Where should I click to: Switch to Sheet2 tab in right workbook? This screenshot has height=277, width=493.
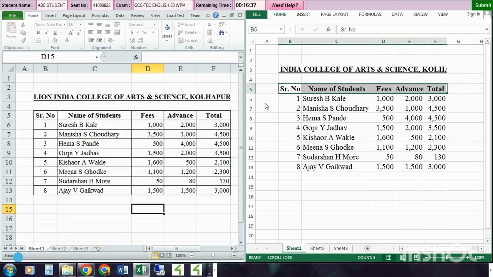[317, 249]
